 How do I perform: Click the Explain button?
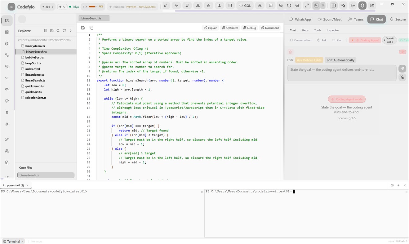[x=210, y=28]
